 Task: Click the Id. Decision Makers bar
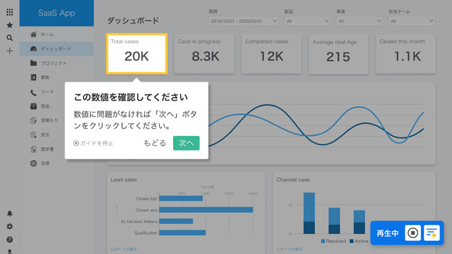coord(176,221)
